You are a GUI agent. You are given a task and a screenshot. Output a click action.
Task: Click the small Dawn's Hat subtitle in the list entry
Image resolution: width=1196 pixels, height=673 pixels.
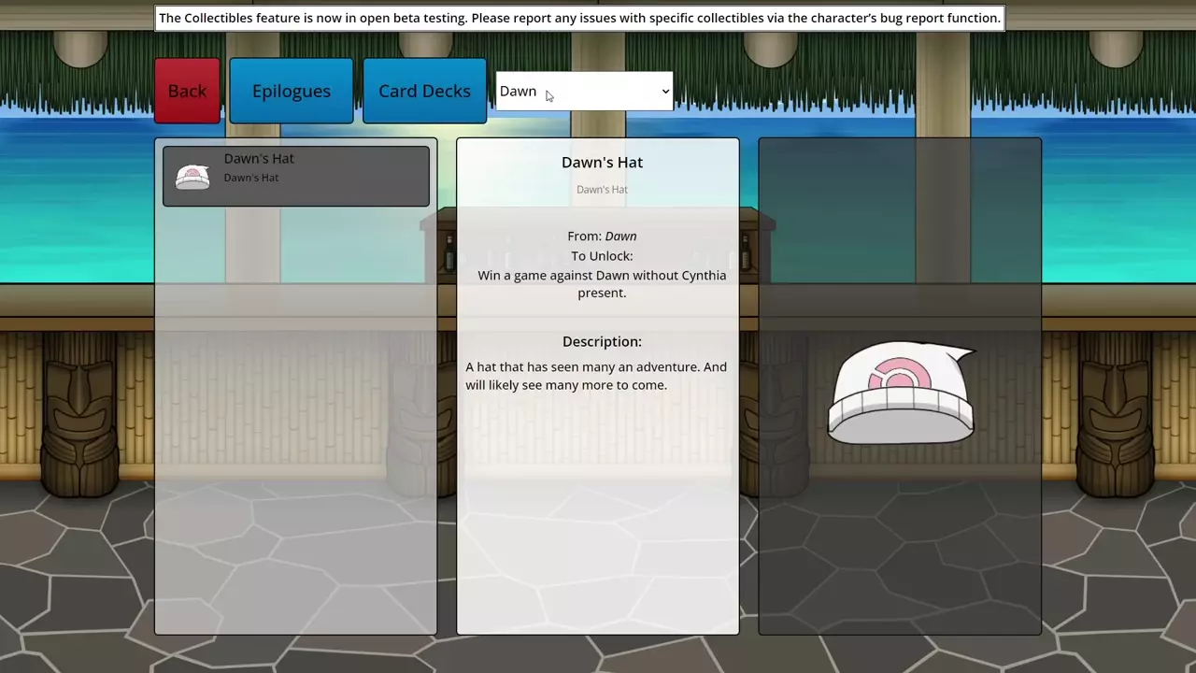pos(251,178)
